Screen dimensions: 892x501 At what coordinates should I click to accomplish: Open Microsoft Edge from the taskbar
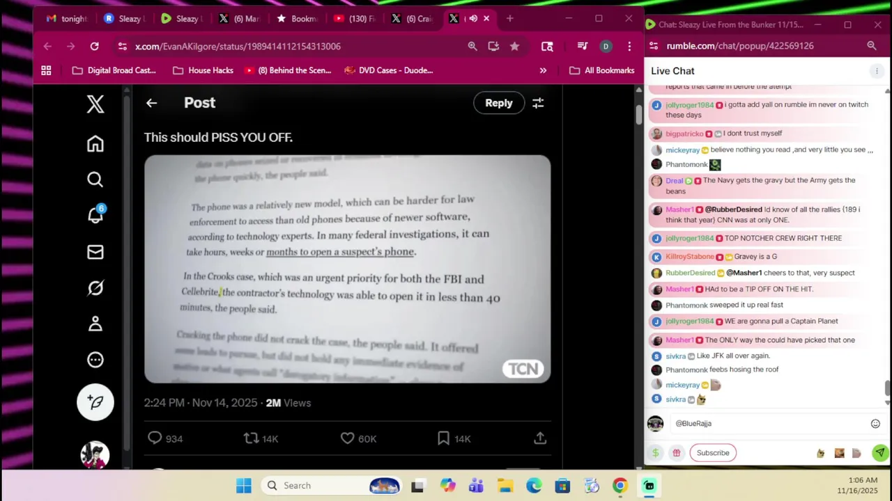[x=534, y=486]
